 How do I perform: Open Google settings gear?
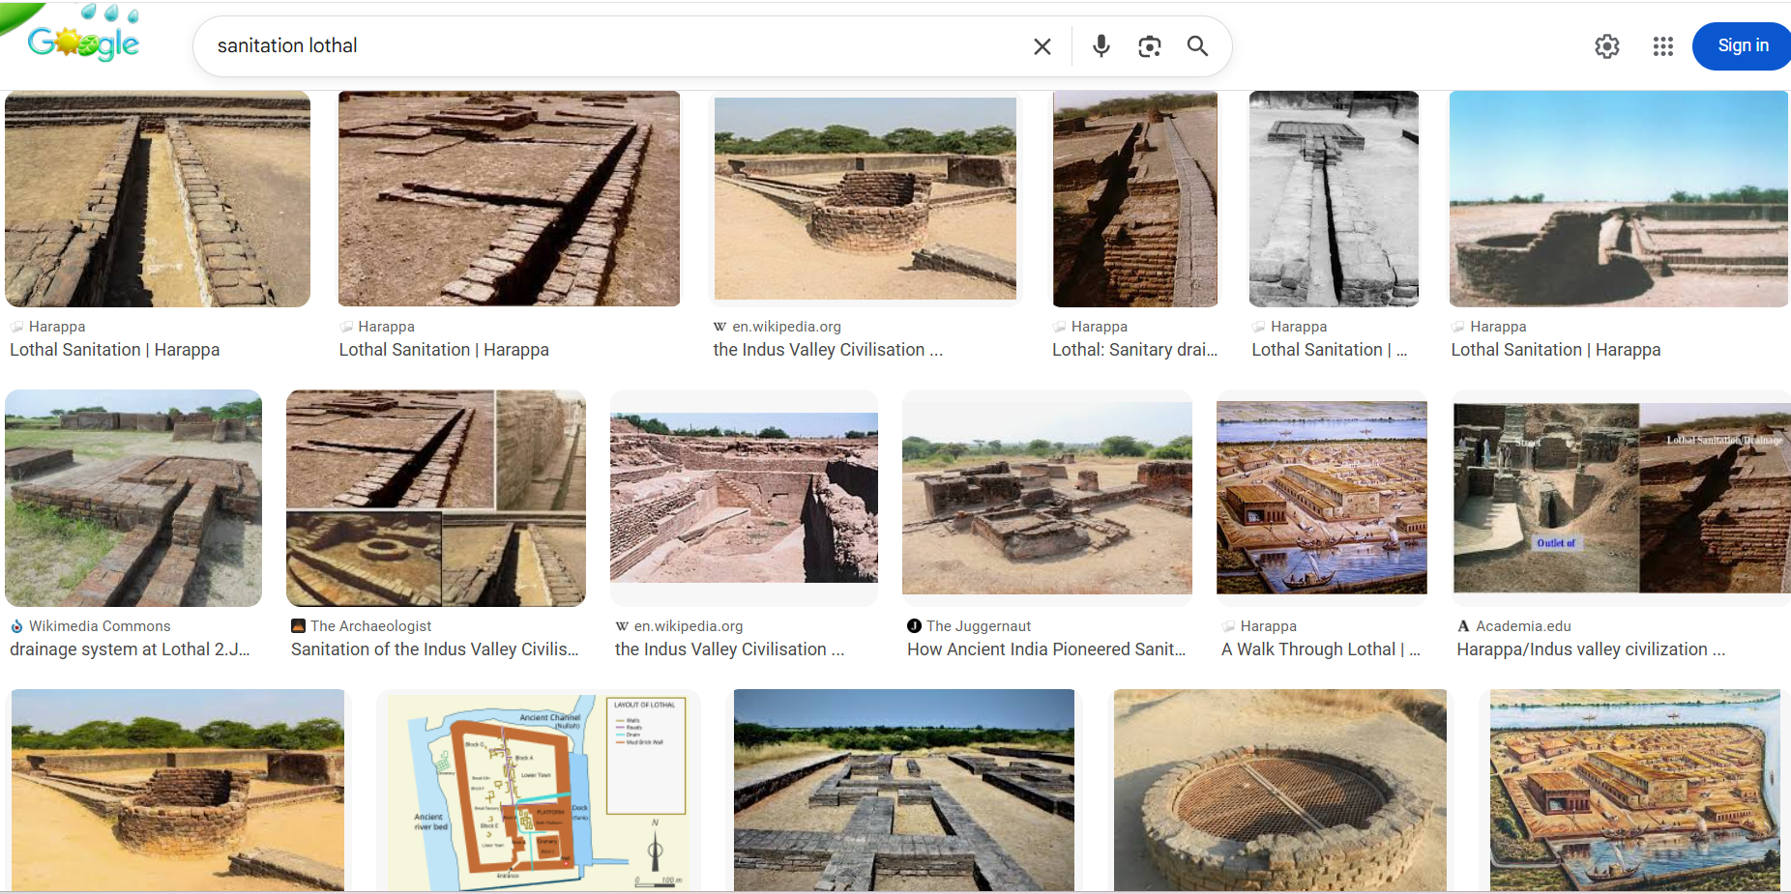click(x=1606, y=46)
